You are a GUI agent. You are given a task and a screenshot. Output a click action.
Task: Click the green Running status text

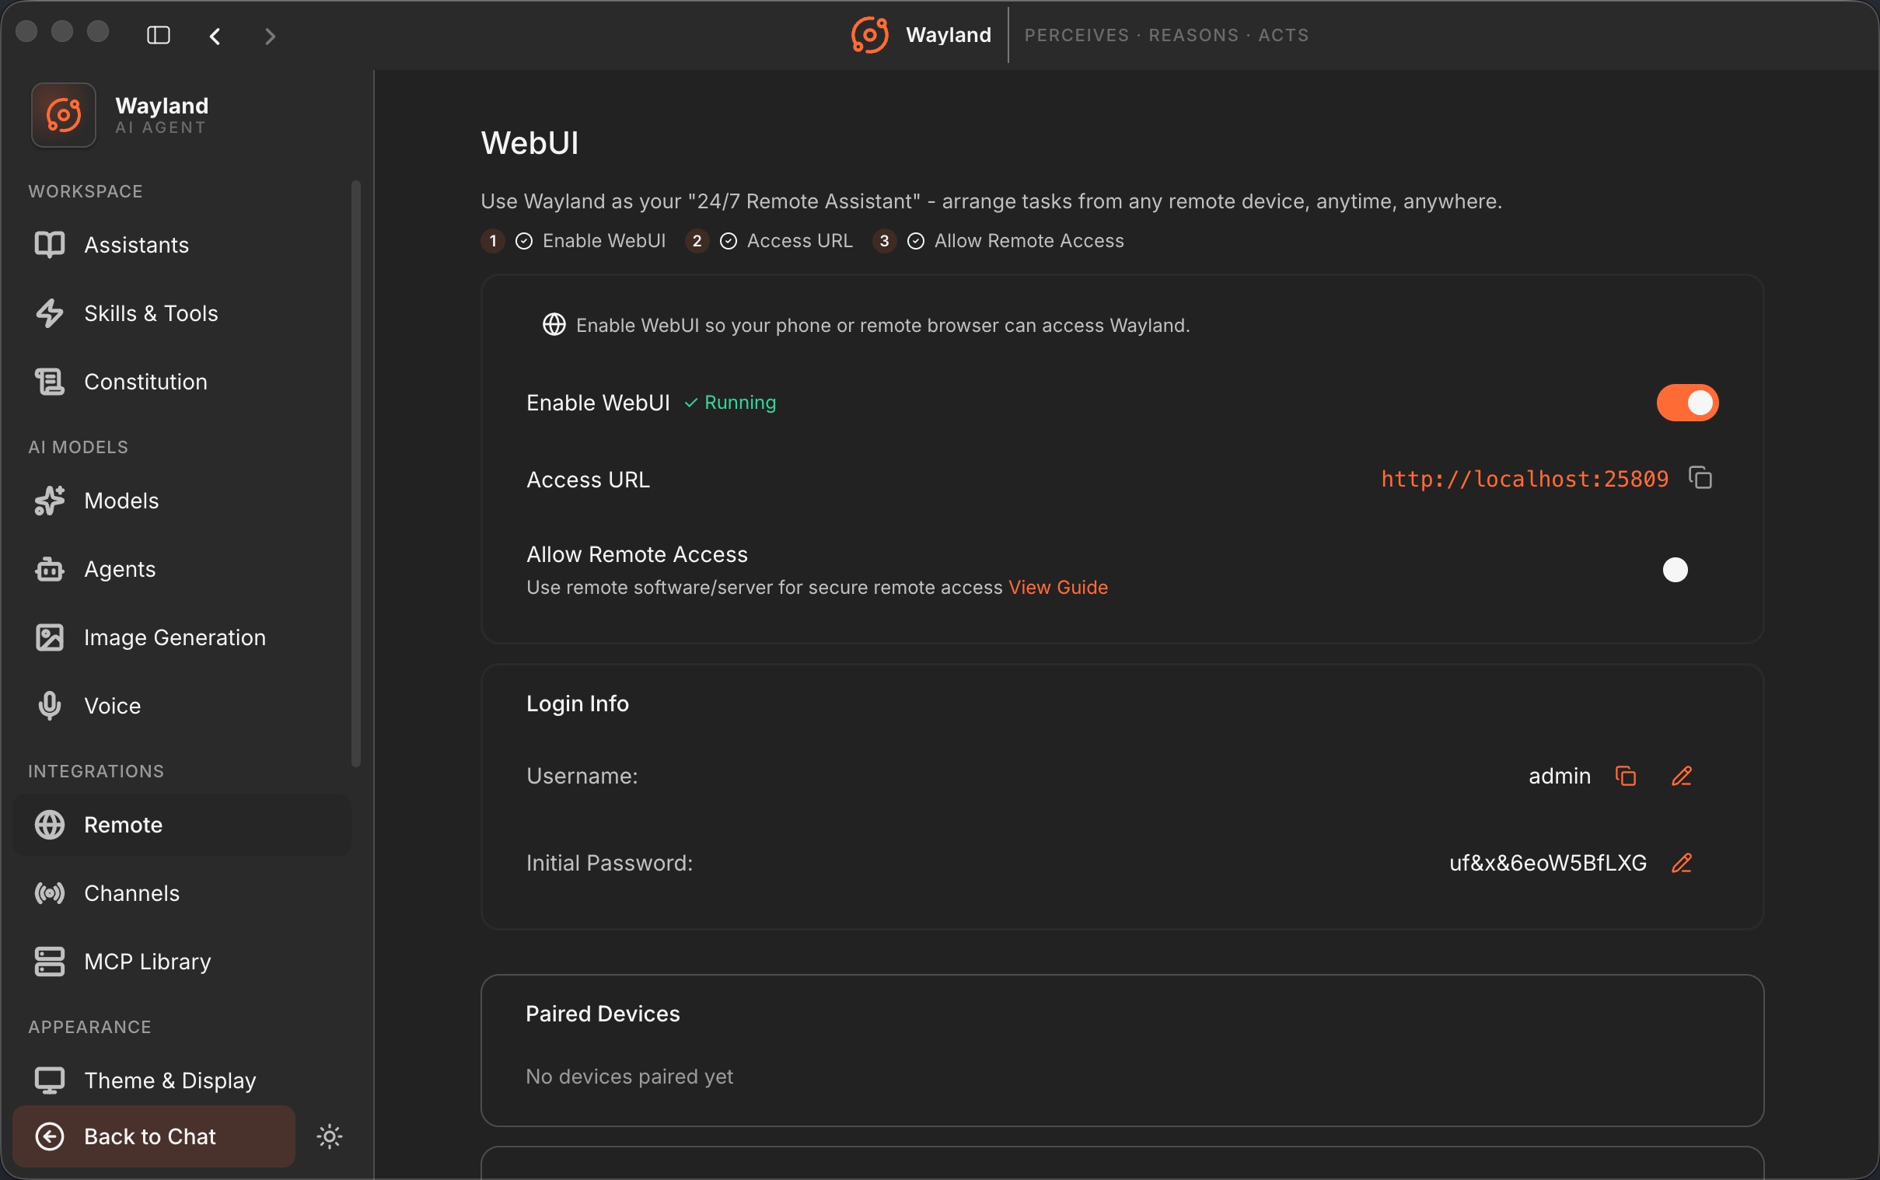coord(740,403)
